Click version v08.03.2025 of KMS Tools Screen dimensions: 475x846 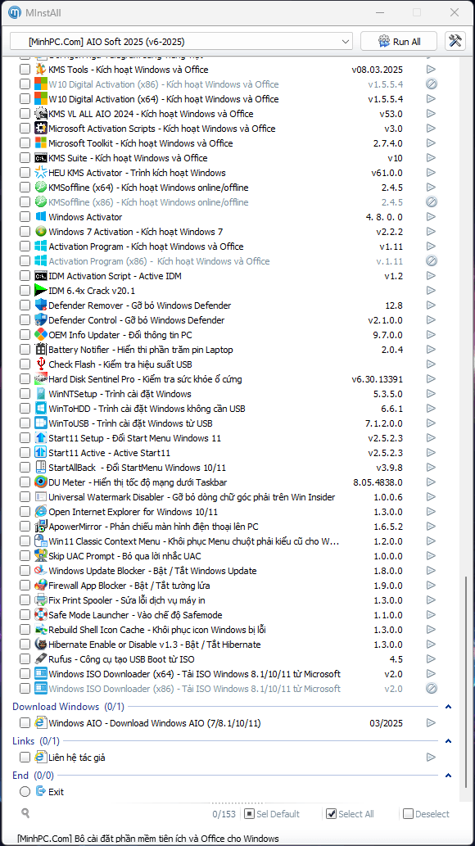point(377,70)
